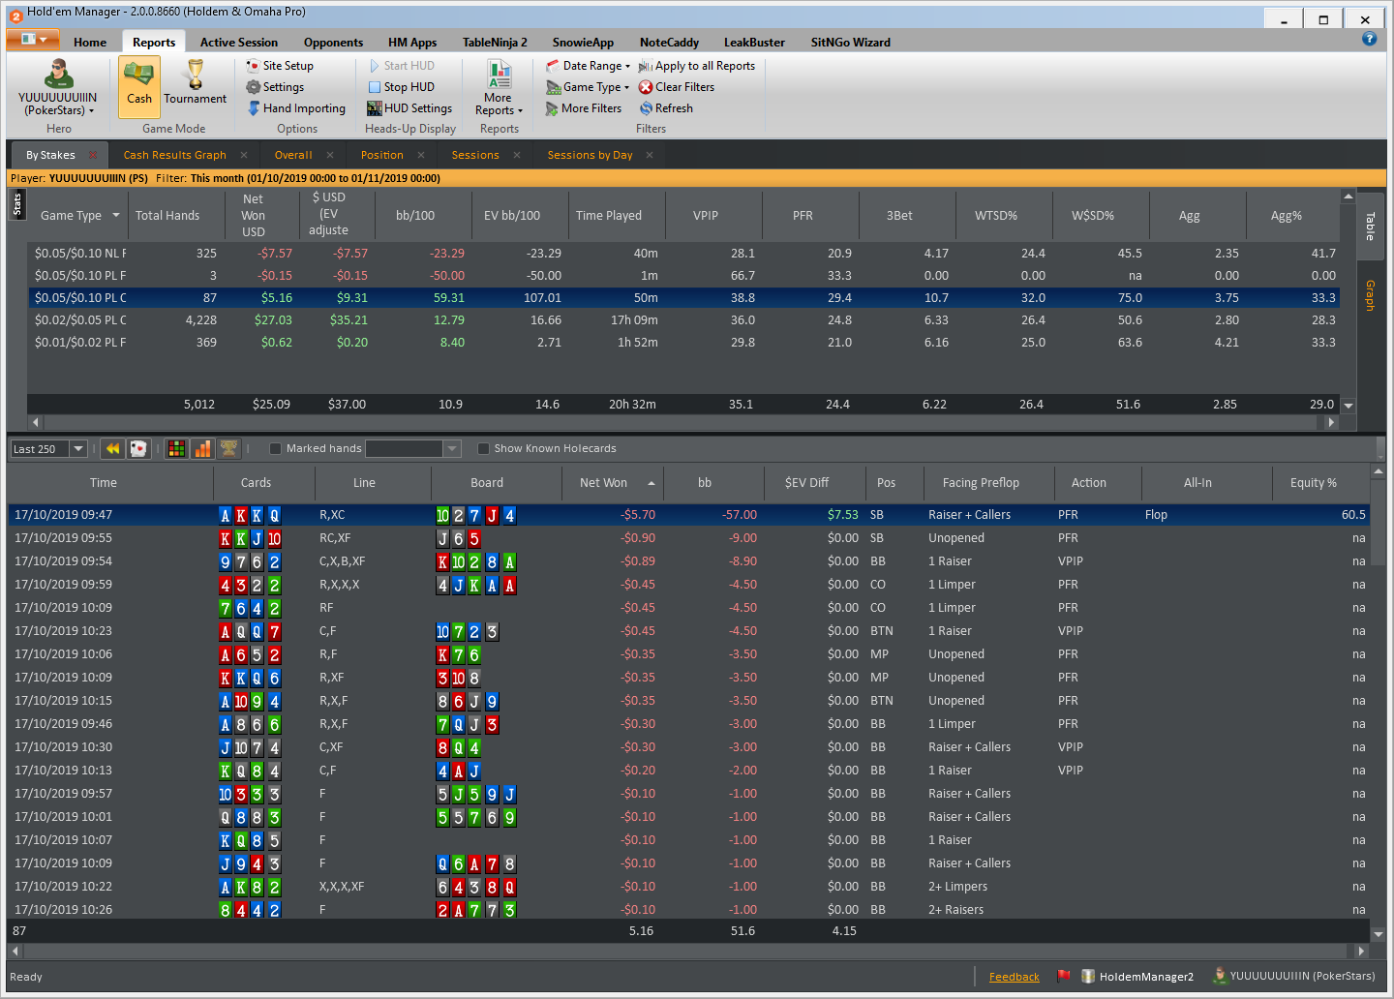
Task: Switch to Graph side view
Action: tap(1370, 296)
